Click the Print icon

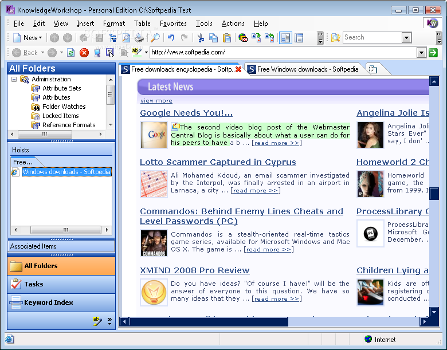[x=139, y=38]
